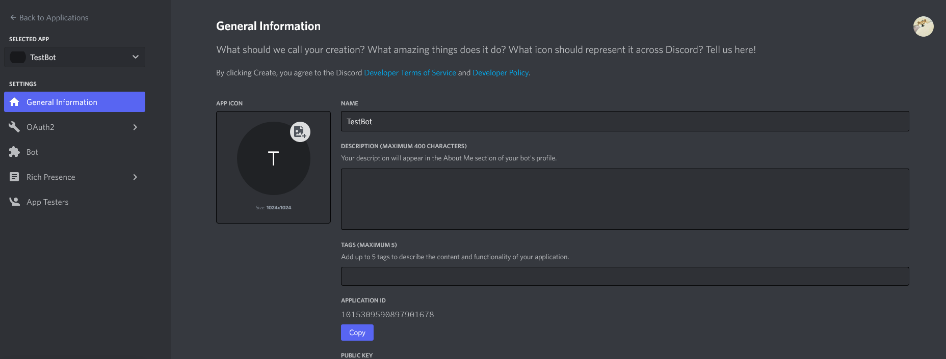
Task: Open the Developer Policy link
Action: (x=501, y=73)
